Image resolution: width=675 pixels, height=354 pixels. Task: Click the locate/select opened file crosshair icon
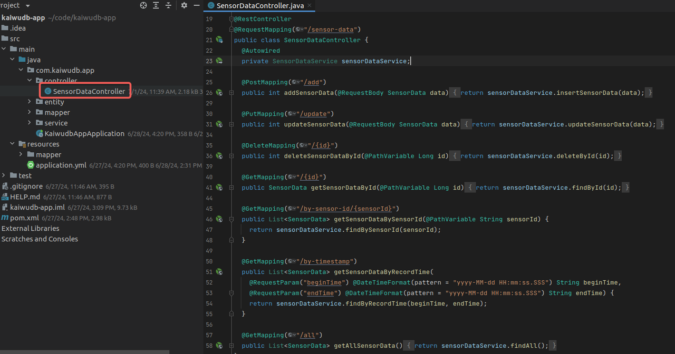[143, 5]
